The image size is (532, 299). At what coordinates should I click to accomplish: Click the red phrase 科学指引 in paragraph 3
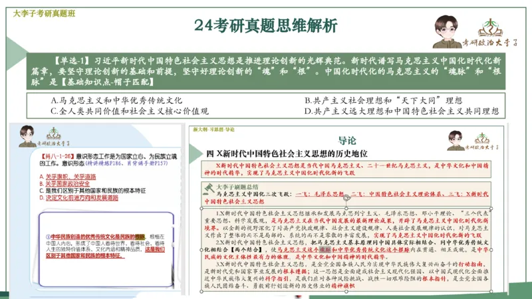tap(277, 278)
